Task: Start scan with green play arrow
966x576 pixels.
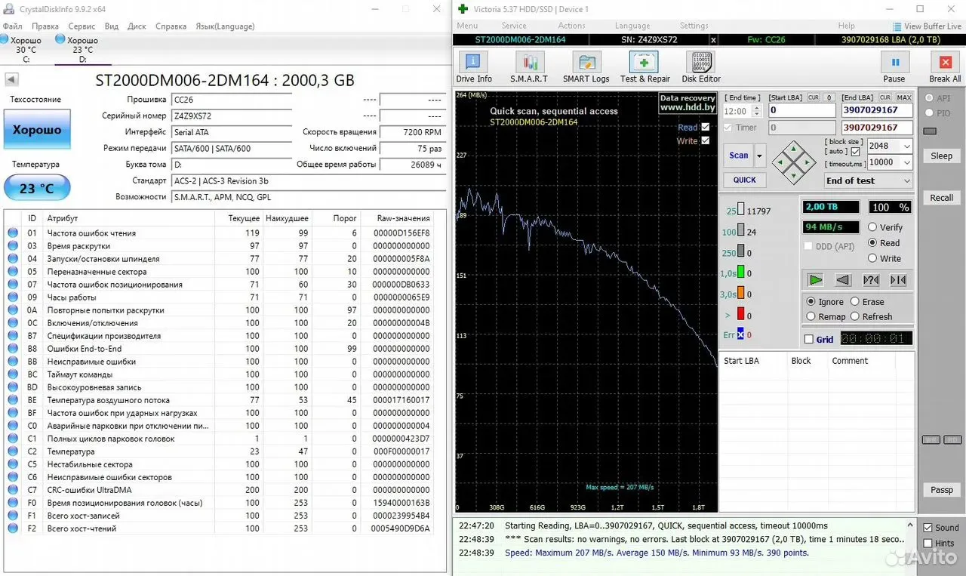Action: point(815,280)
